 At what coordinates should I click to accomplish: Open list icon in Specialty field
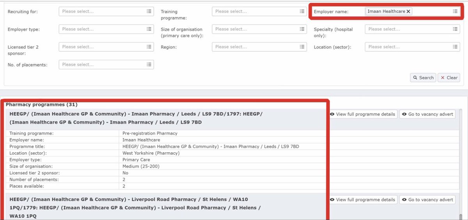point(455,29)
